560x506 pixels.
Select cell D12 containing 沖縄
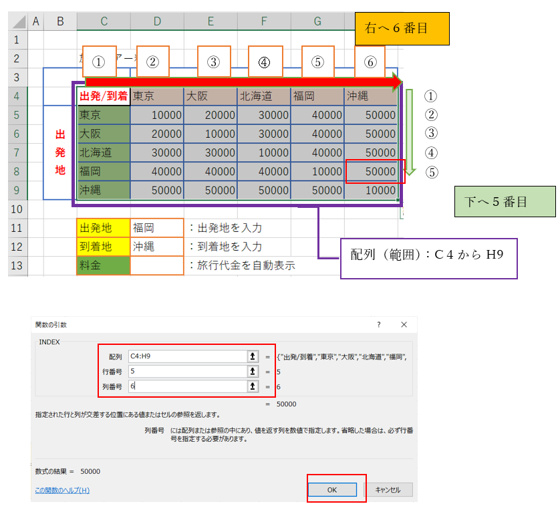157,247
